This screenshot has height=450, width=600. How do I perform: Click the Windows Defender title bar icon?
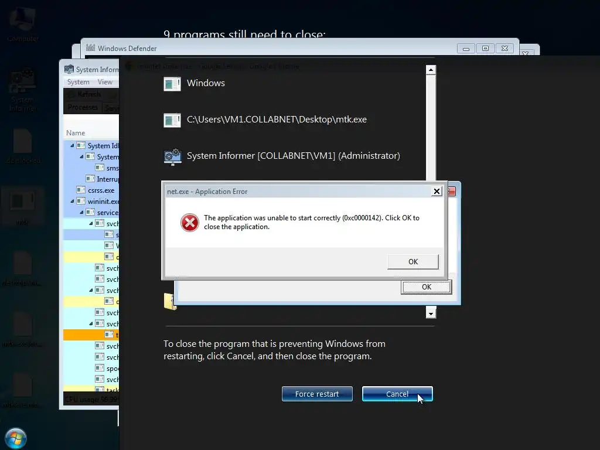point(90,48)
